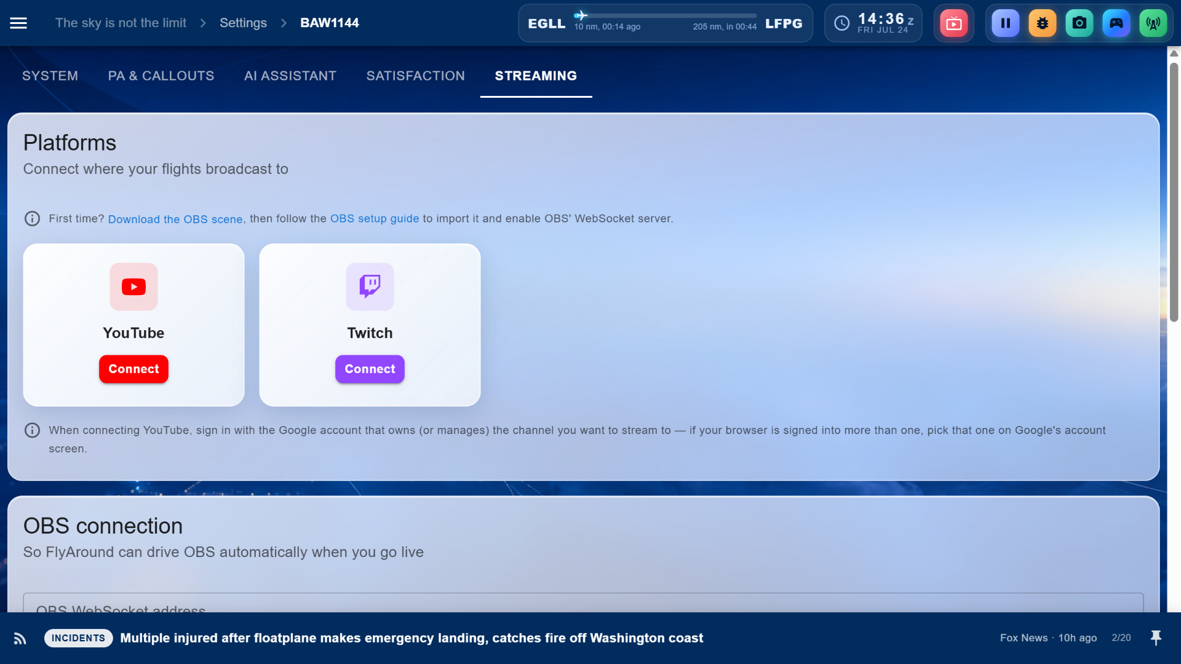This screenshot has height=664, width=1181.
Task: Take a screenshot with the camera icon
Action: 1080,23
